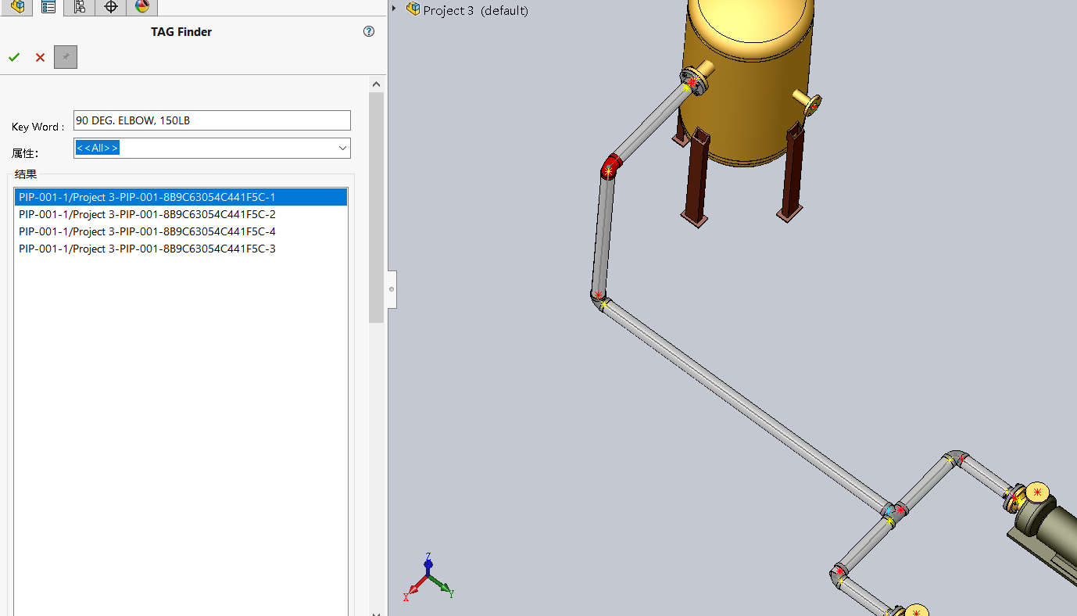Viewport: 1077px width, 616px height.
Task: Open the FeatureManager design tree tab
Action: click(17, 7)
